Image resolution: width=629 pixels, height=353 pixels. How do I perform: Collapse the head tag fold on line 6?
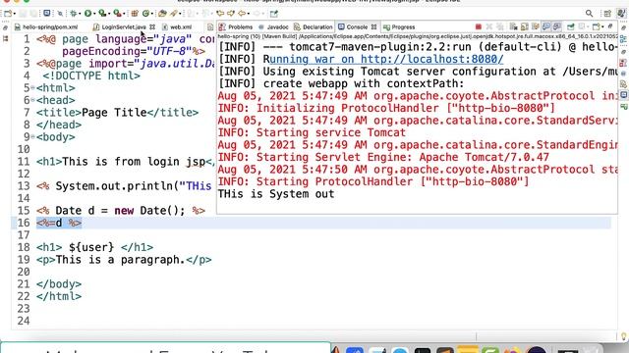click(32, 100)
